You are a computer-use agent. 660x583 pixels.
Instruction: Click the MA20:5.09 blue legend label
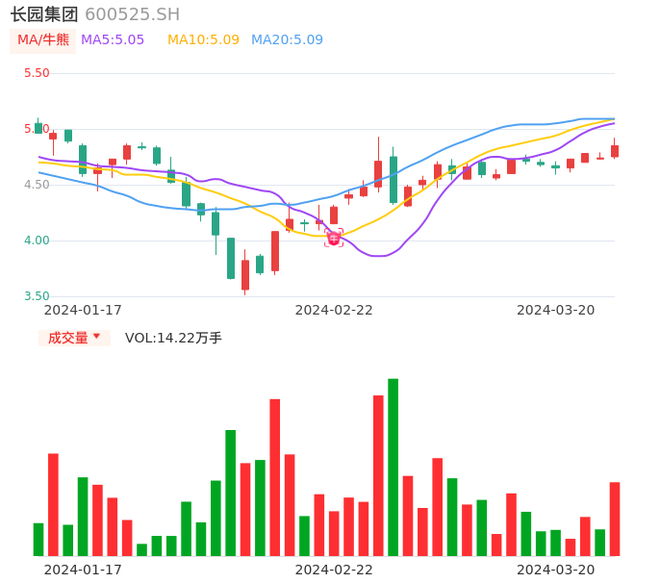point(287,40)
